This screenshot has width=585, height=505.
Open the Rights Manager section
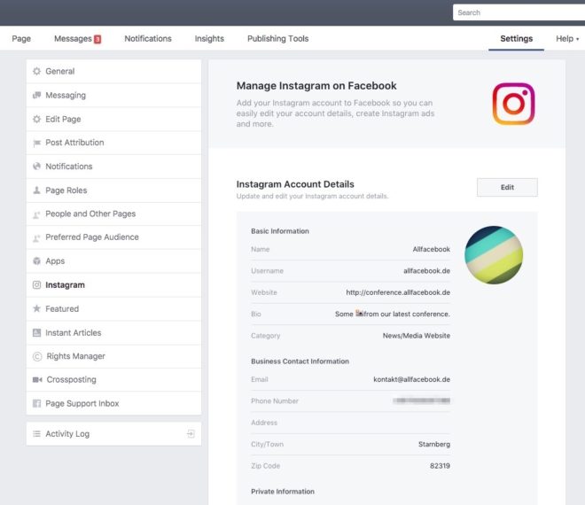(113, 356)
